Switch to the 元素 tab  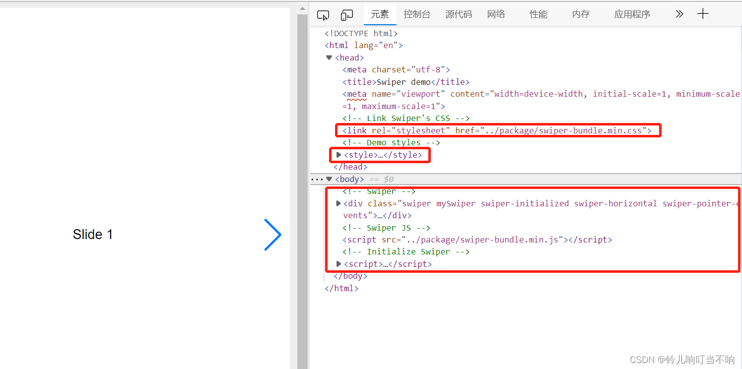coord(380,14)
